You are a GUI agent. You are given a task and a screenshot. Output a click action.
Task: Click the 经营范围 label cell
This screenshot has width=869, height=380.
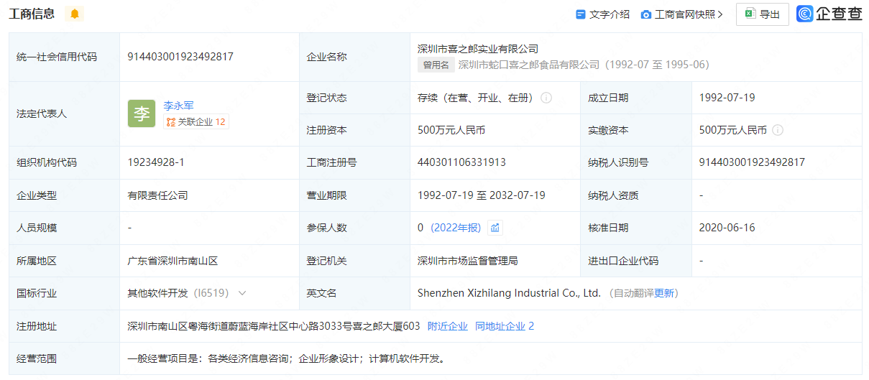[x=65, y=358]
